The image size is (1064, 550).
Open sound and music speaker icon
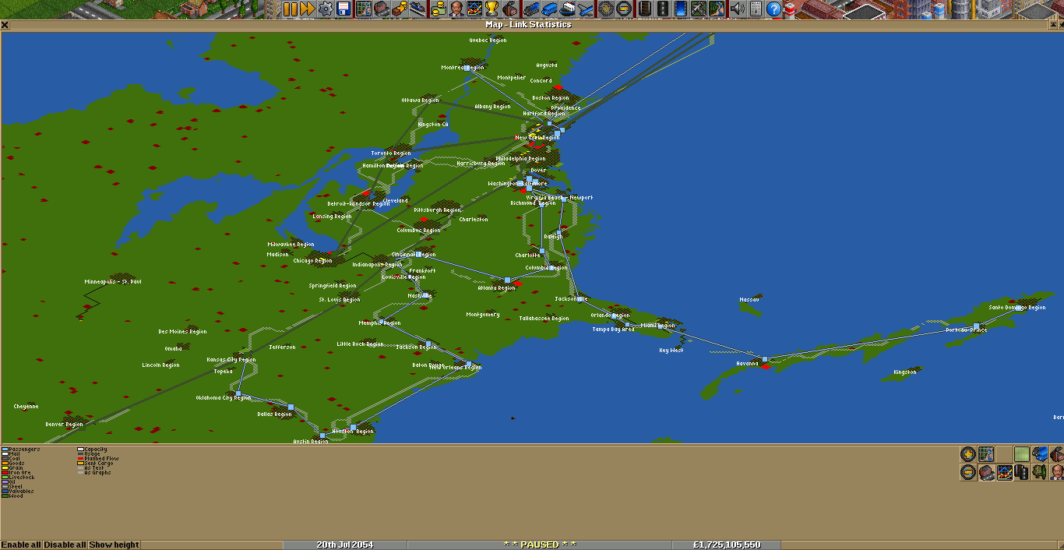tap(737, 9)
